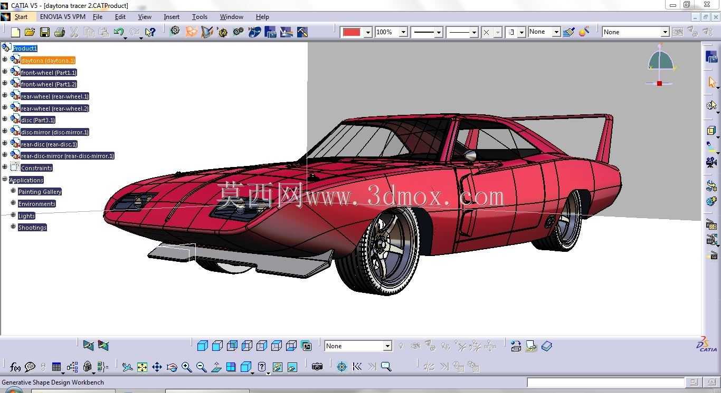This screenshot has height=393, width=721.
Task: Expand the rear-wheel (rear-wheel.2) node
Action: click(5, 107)
